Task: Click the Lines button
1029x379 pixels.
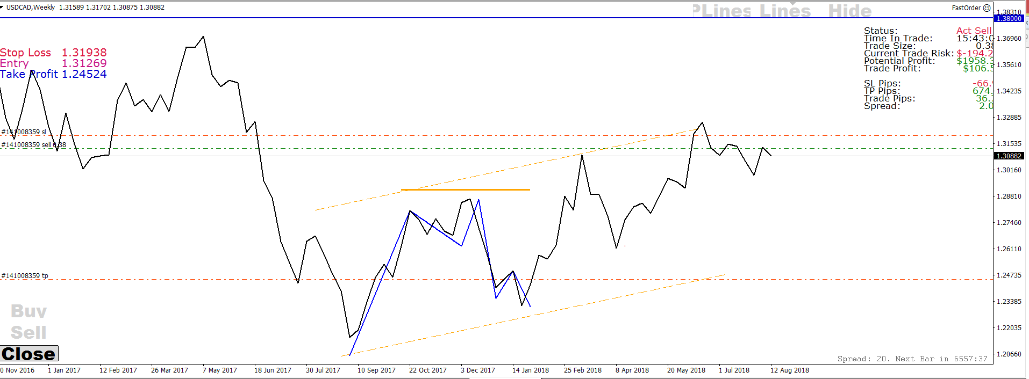Action: click(x=785, y=11)
